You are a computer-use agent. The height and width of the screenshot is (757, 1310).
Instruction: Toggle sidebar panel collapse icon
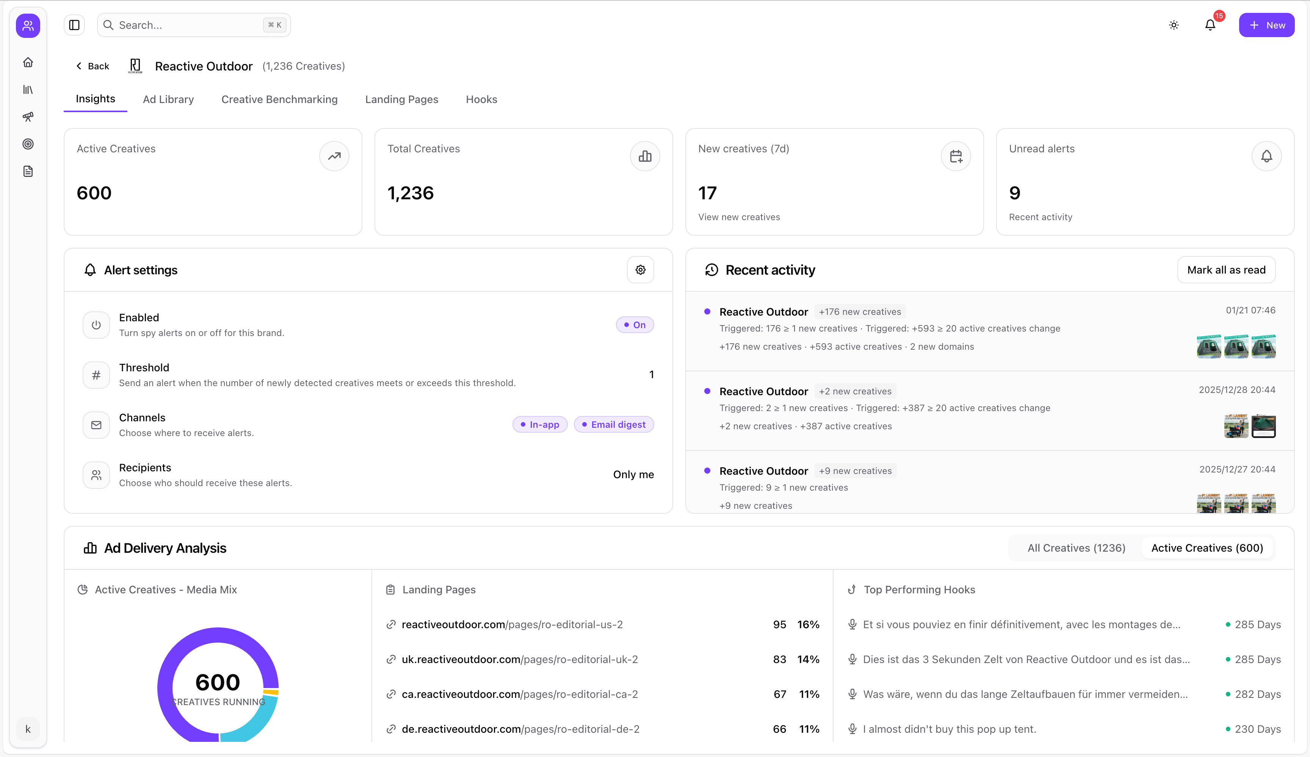click(74, 25)
